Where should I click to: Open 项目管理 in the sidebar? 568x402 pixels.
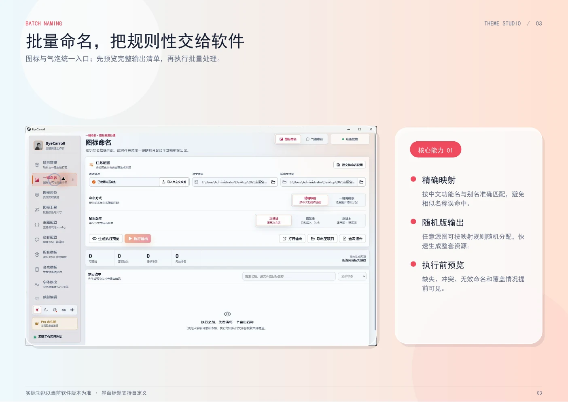pos(55,165)
